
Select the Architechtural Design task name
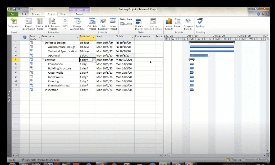[62, 47]
